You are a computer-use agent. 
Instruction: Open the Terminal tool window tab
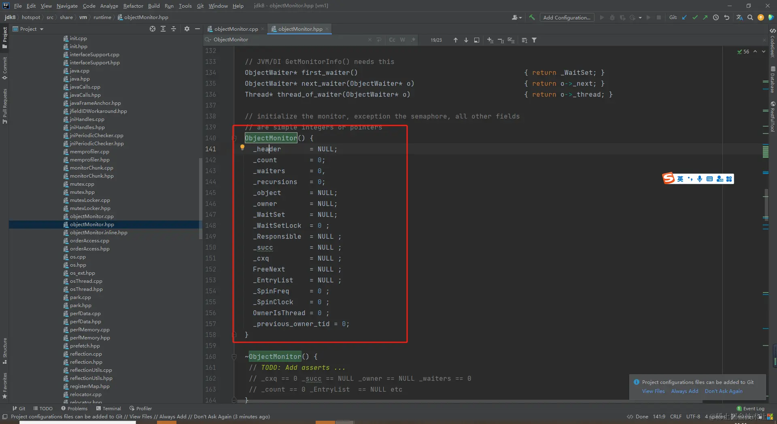click(x=108, y=409)
